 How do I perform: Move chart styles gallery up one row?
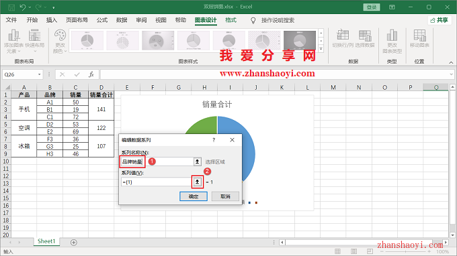pos(321,33)
